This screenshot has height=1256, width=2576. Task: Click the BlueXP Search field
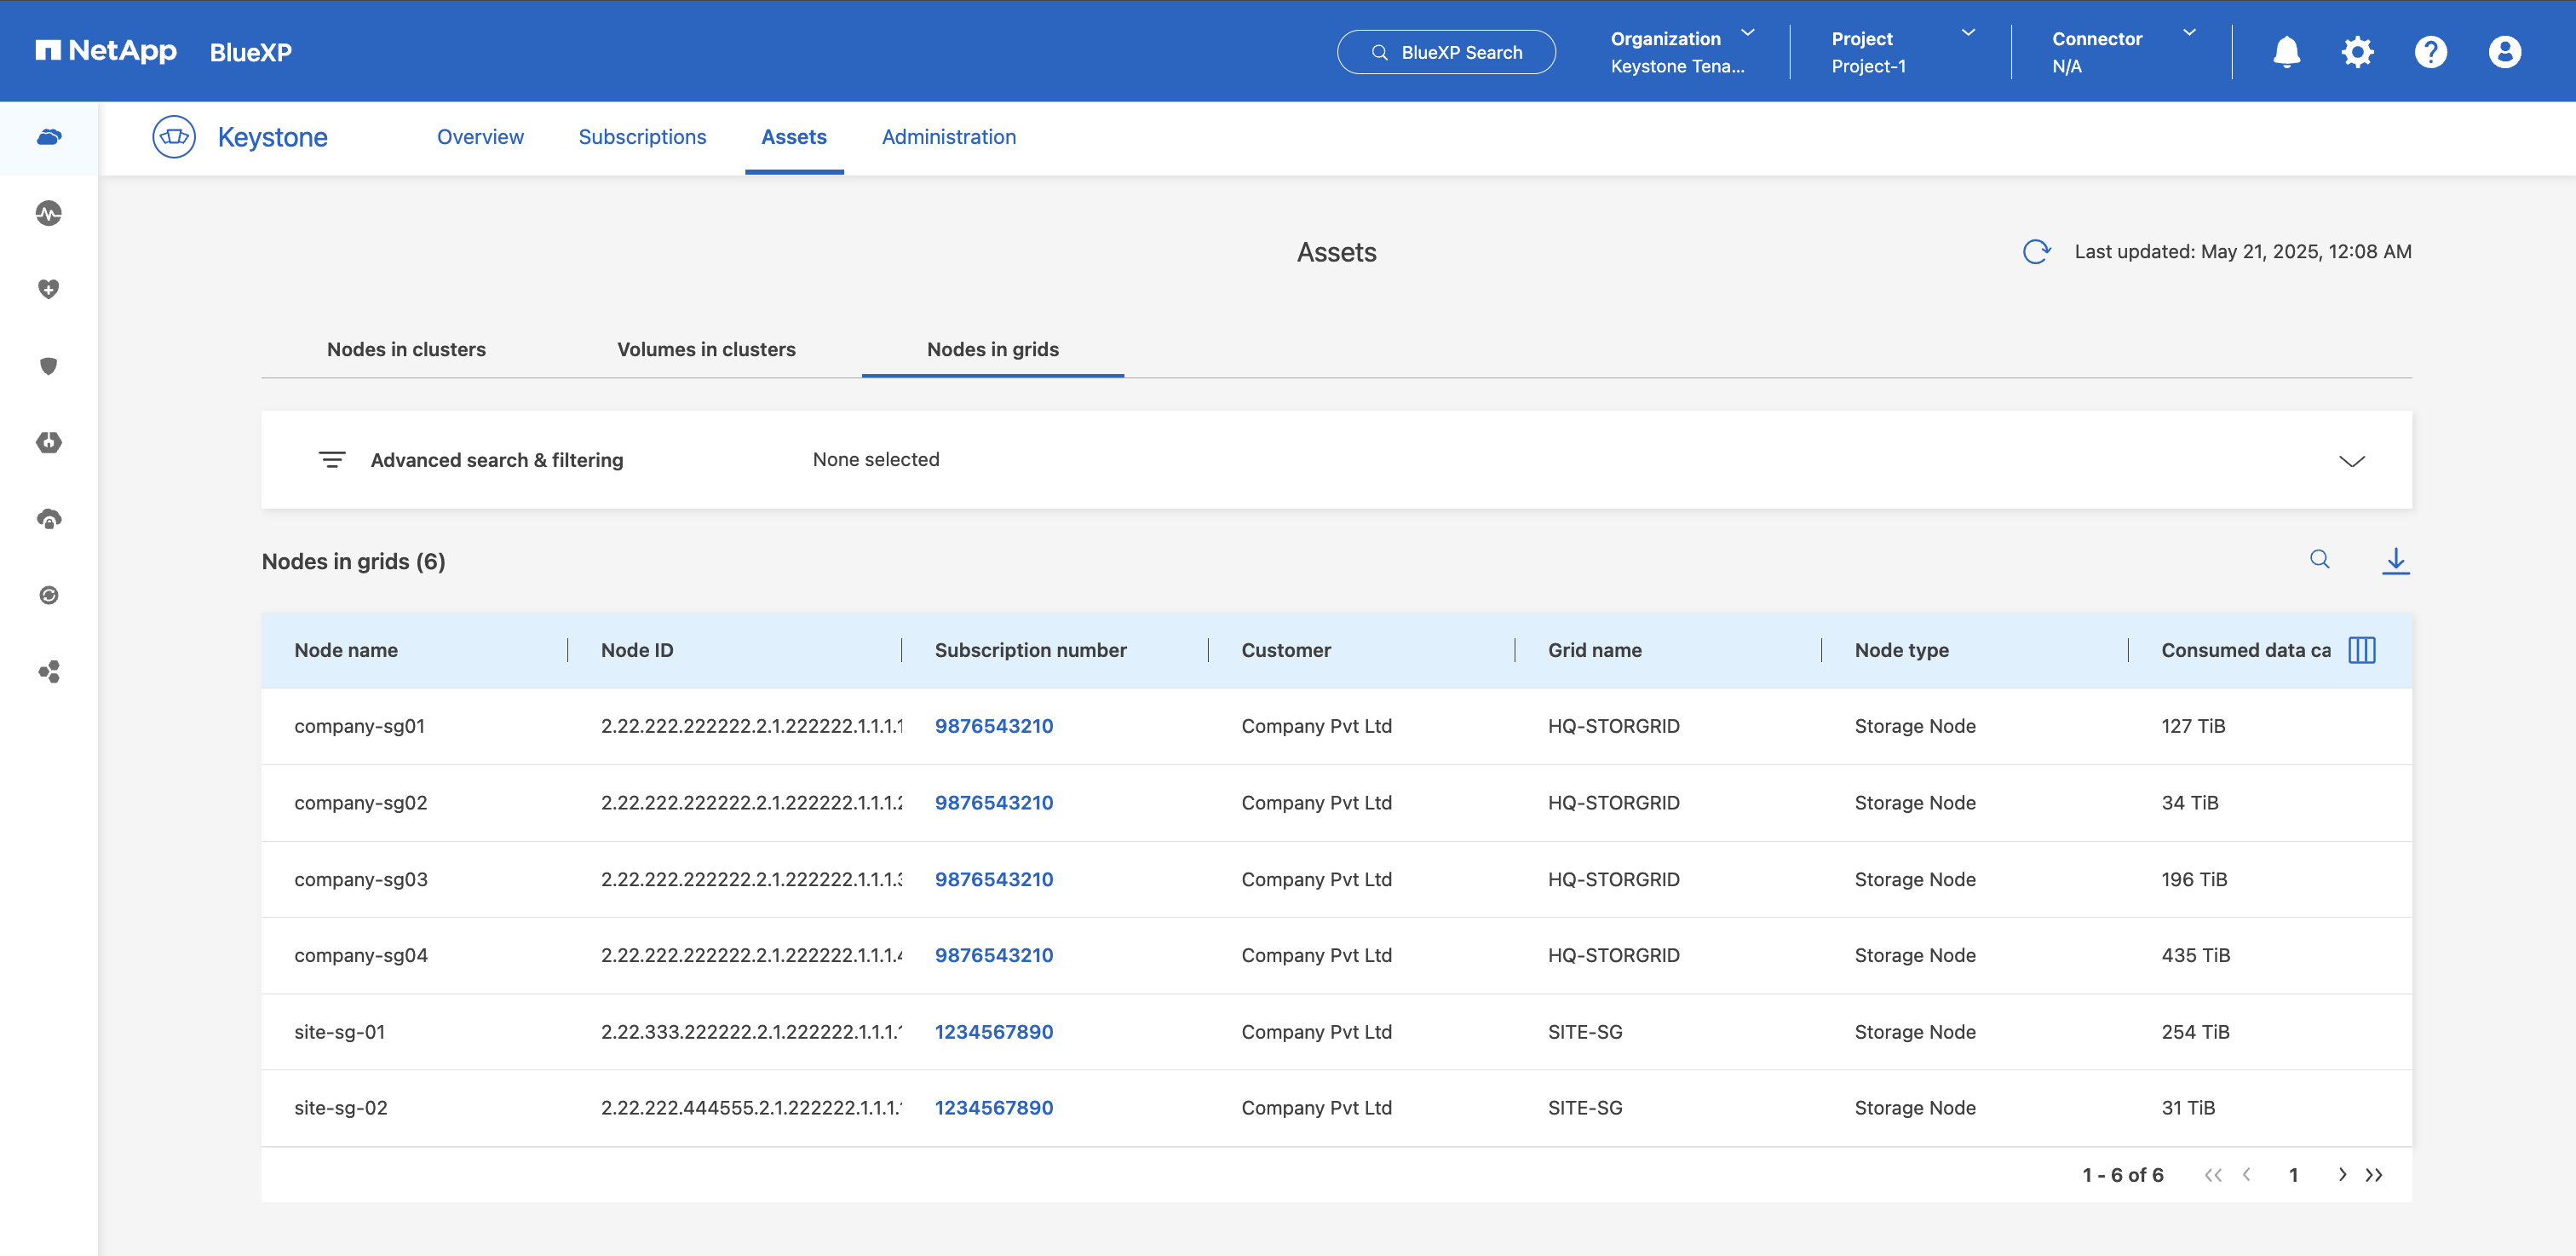coord(1446,52)
